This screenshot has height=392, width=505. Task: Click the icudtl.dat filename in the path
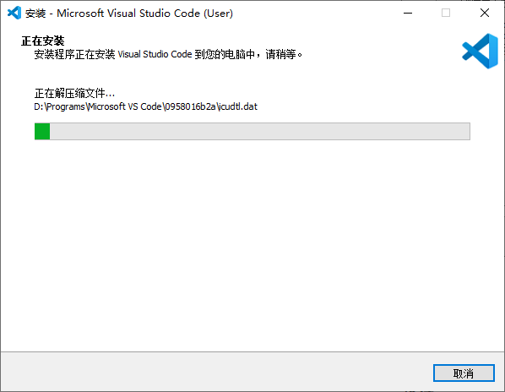pos(237,106)
